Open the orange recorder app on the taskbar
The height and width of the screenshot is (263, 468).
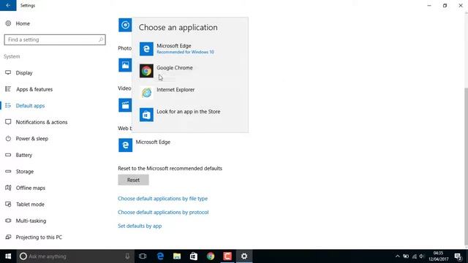click(x=227, y=256)
